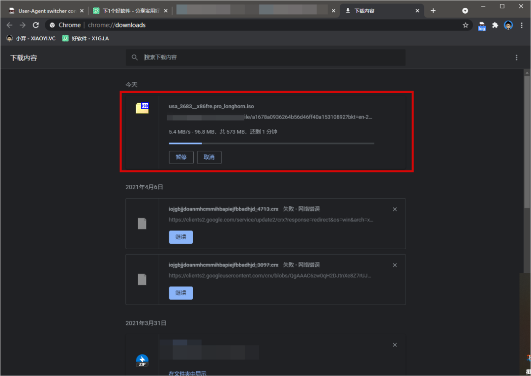Click the user profile avatar icon
Viewport: 531px width, 376px height.
coord(508,25)
